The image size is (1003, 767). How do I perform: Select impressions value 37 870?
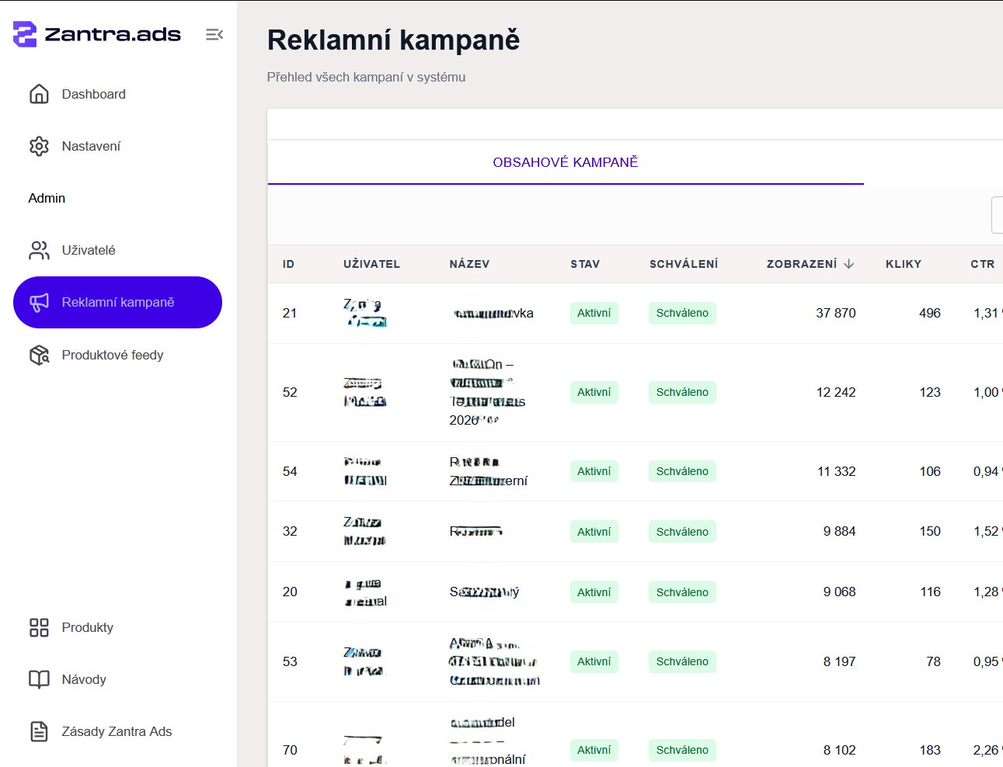(x=836, y=313)
